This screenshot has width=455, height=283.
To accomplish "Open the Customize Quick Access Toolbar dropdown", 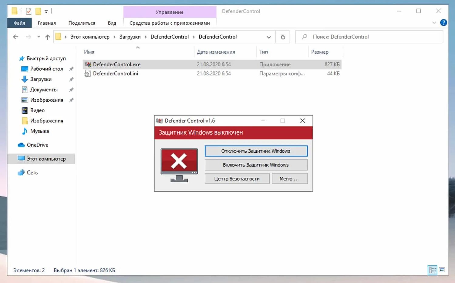I will click(46, 12).
